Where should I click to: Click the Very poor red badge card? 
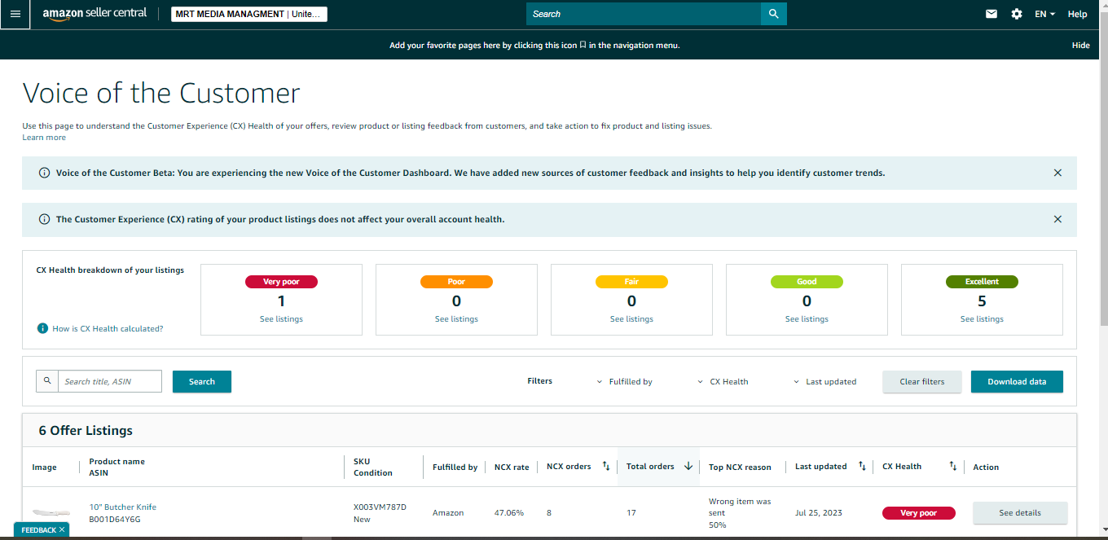[x=281, y=282]
